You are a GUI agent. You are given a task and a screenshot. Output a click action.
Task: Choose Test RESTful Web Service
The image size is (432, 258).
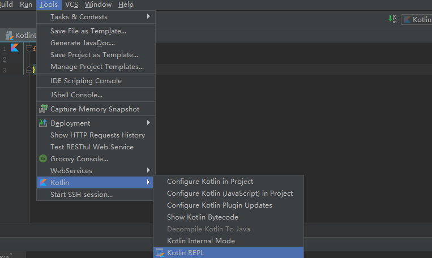[95, 147]
